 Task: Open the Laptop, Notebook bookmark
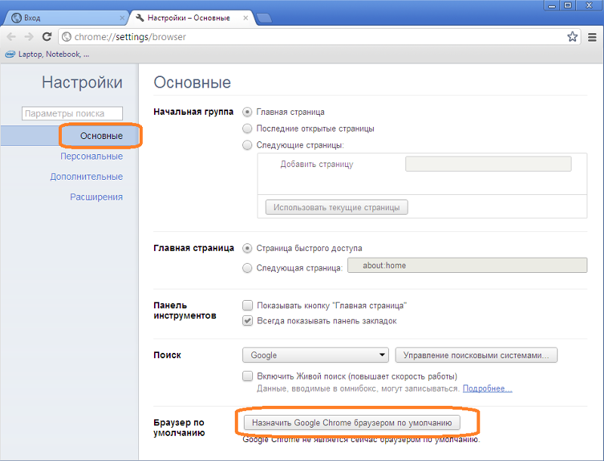(47, 54)
